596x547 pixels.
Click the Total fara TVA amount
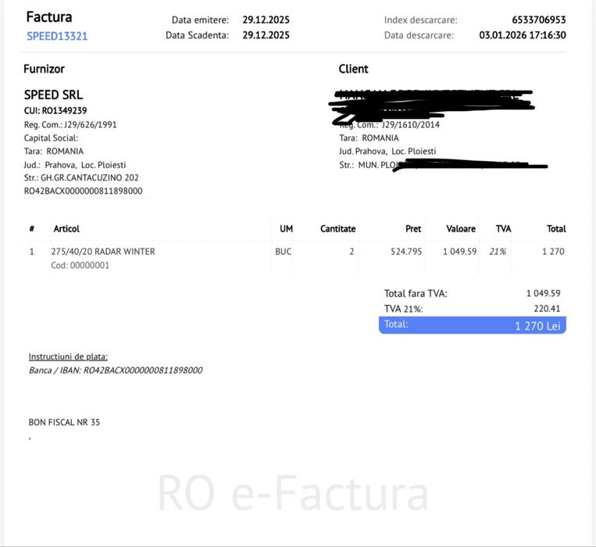pyautogui.click(x=543, y=293)
